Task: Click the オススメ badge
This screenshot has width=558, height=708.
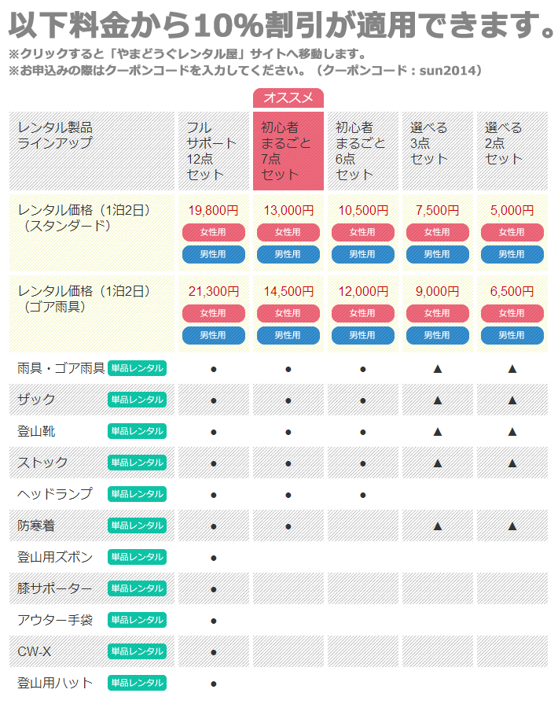Action: 288,98
